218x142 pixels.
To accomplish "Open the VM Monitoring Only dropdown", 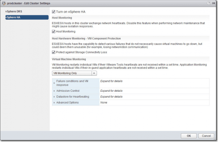I will (x=74, y=73).
